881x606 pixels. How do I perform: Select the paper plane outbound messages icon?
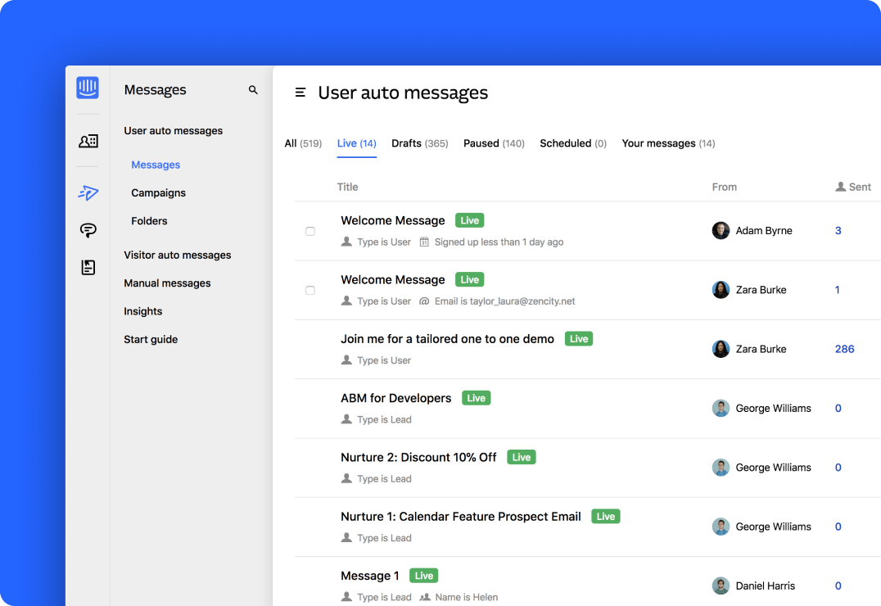pyautogui.click(x=87, y=192)
